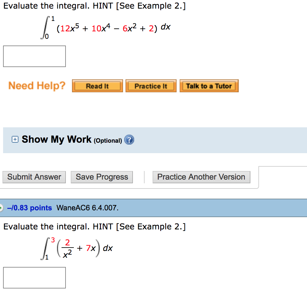Image resolution: width=307 pixels, height=294 pixels.
Task: Click the answer box for the first integral
Action: coord(34,56)
